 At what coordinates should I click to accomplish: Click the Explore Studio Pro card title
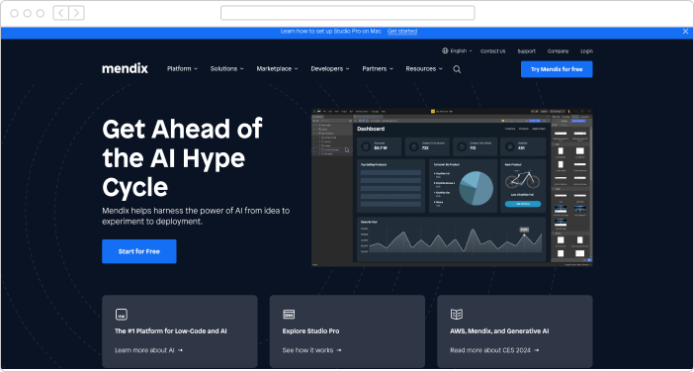(x=310, y=331)
